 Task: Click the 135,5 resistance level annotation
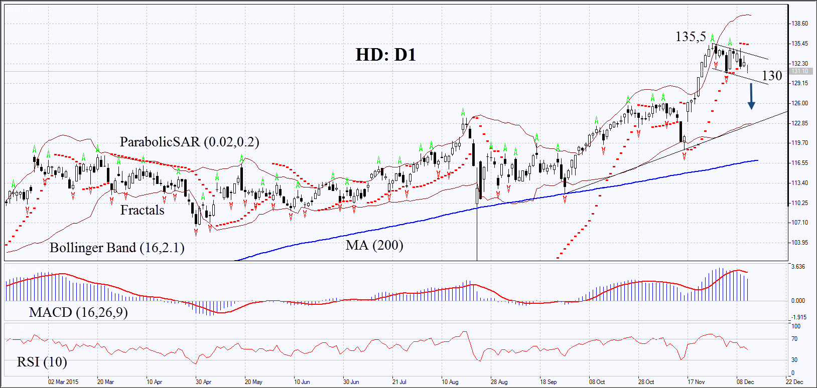pyautogui.click(x=691, y=37)
